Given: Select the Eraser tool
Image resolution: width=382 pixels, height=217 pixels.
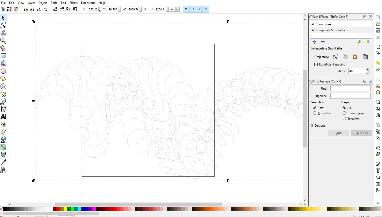Looking at the screenshot, I should tap(3, 132).
